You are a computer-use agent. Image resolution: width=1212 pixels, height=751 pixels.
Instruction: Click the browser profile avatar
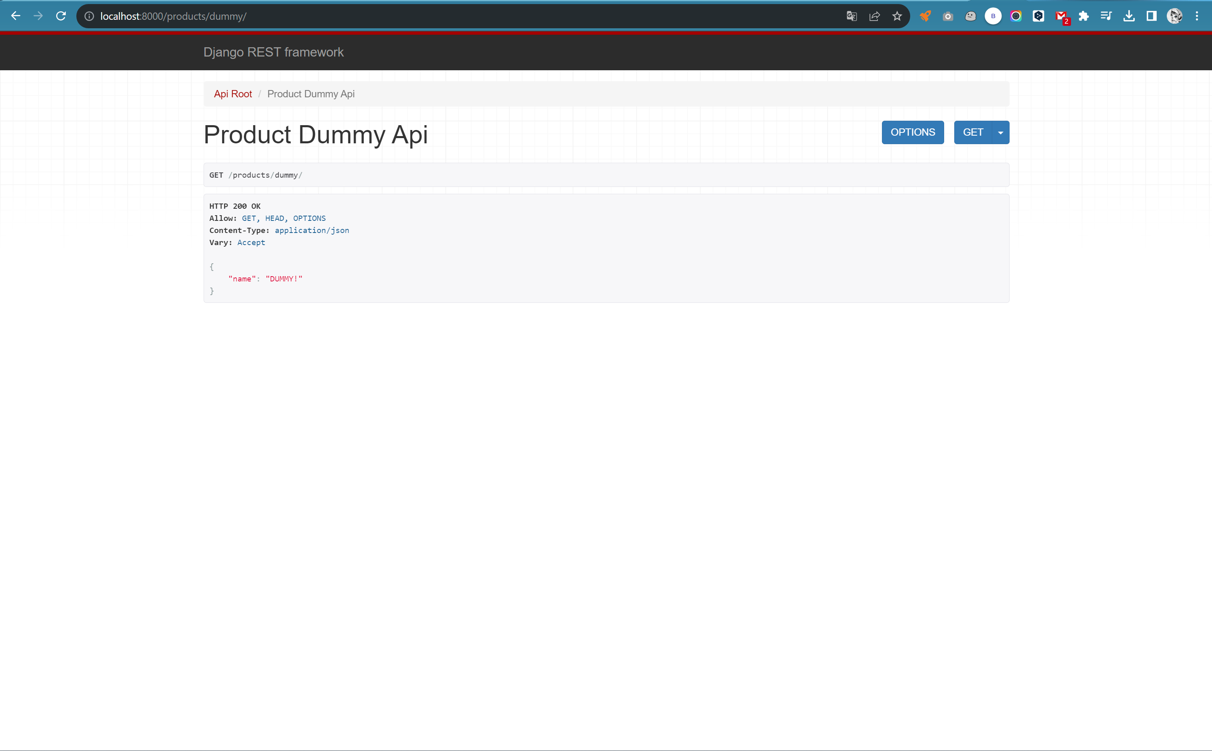click(x=1175, y=15)
